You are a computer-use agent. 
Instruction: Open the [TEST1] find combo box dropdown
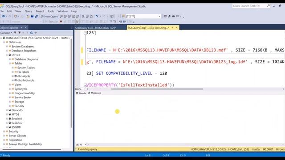click(159, 16)
